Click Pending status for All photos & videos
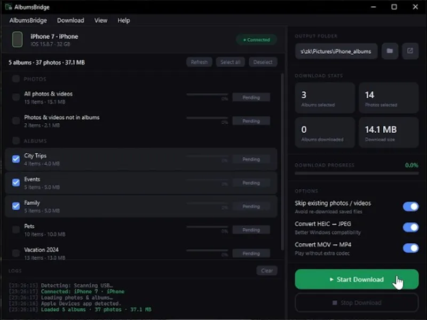The image size is (427, 320). click(251, 98)
